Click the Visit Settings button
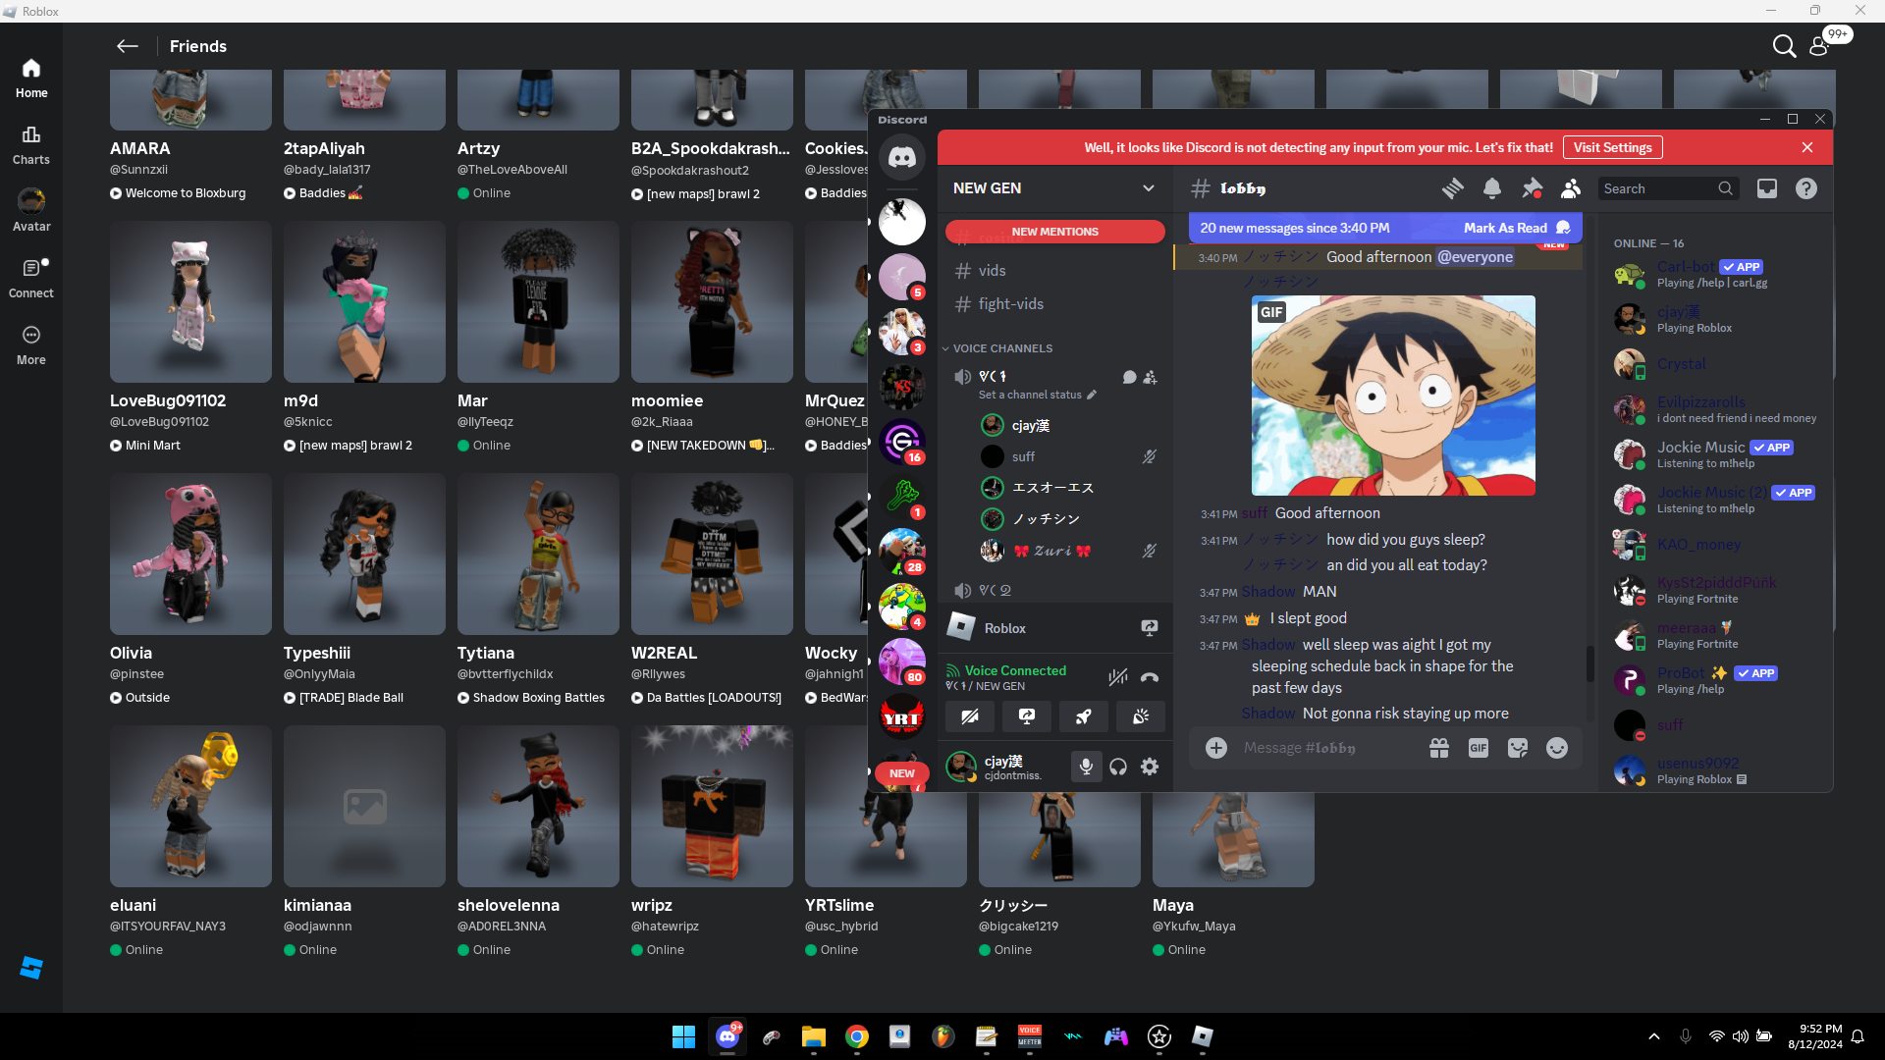 [x=1612, y=147]
